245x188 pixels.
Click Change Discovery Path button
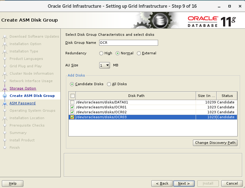215,143
